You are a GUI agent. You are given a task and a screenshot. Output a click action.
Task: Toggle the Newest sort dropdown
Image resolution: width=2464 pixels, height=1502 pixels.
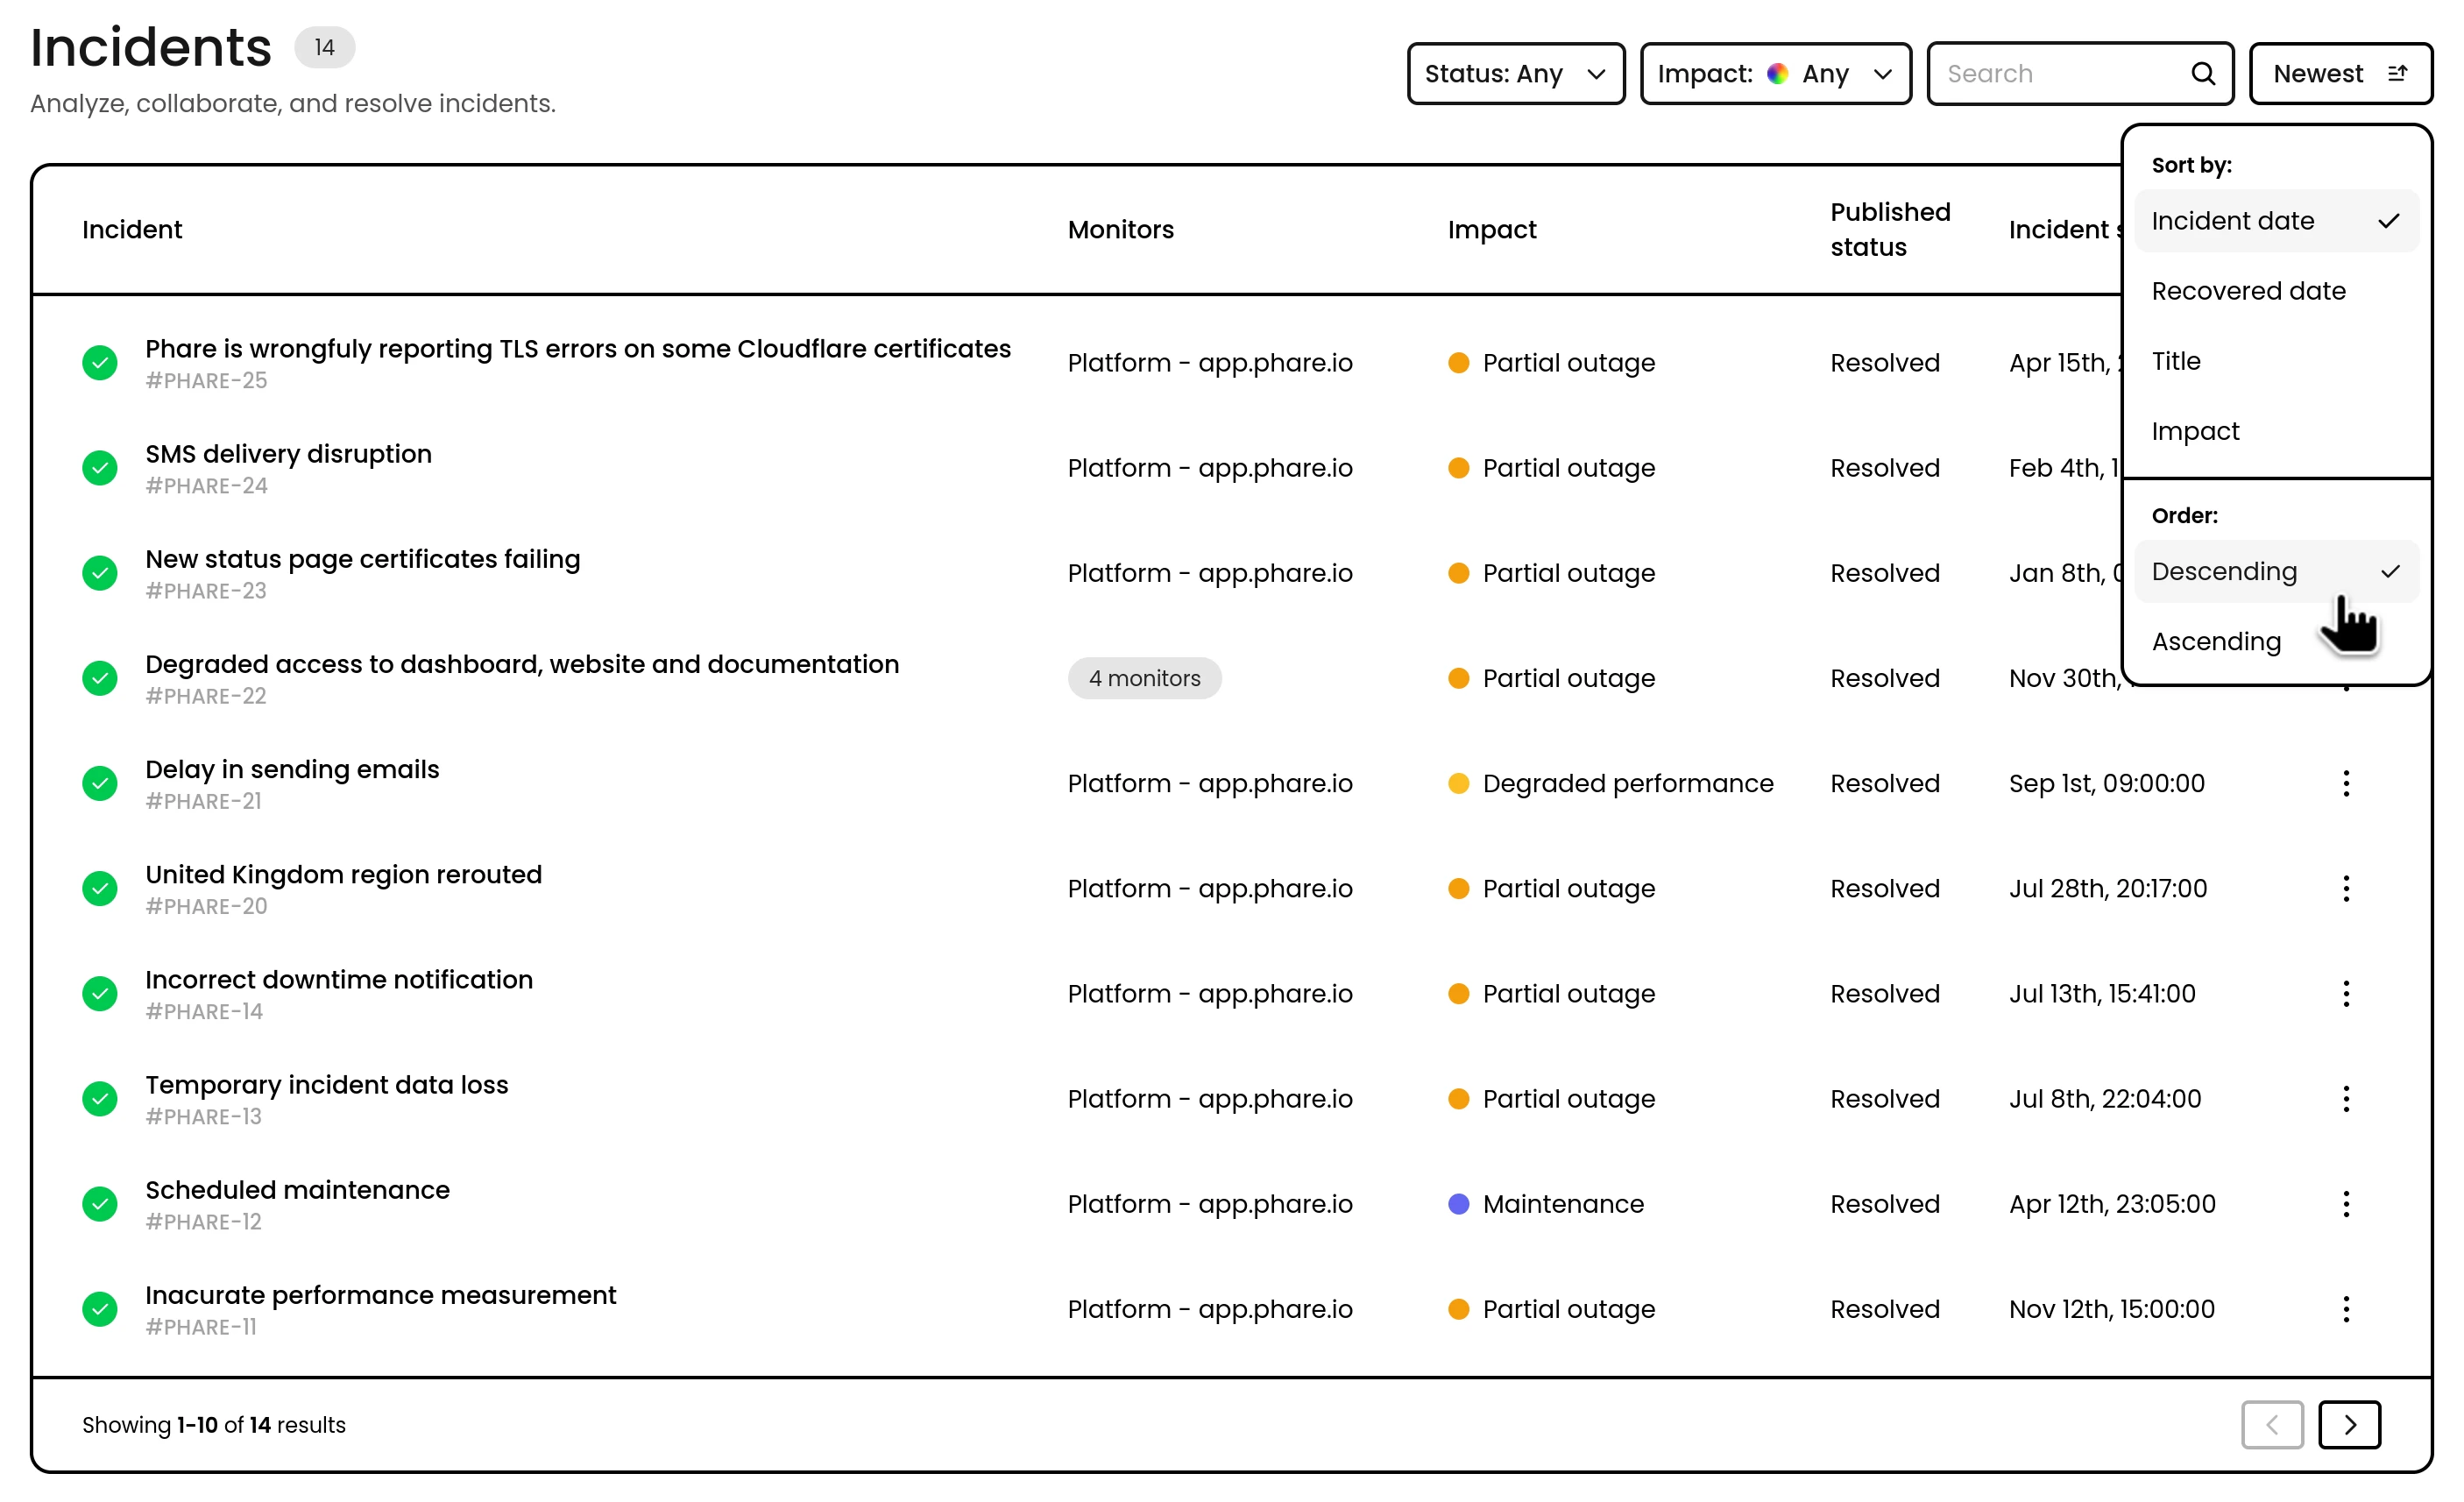(2340, 73)
